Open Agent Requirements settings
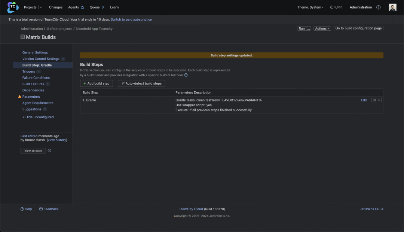404x232 pixels. click(x=38, y=103)
